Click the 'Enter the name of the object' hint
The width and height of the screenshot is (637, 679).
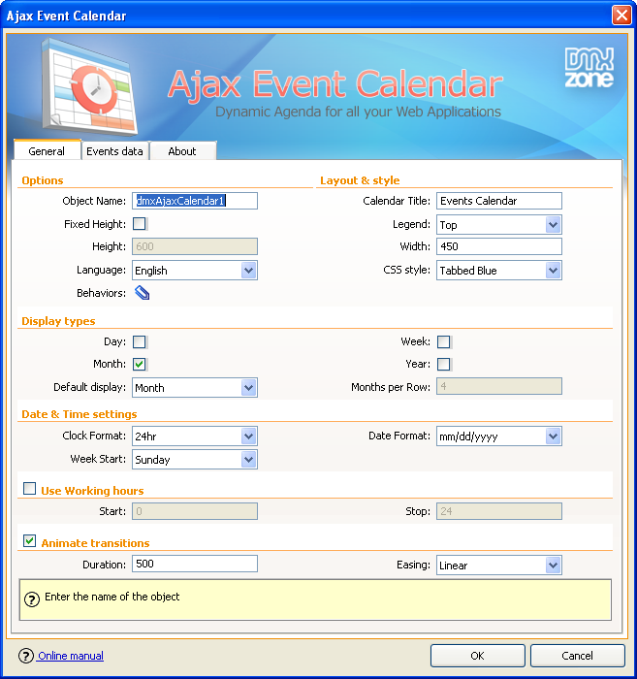click(112, 597)
